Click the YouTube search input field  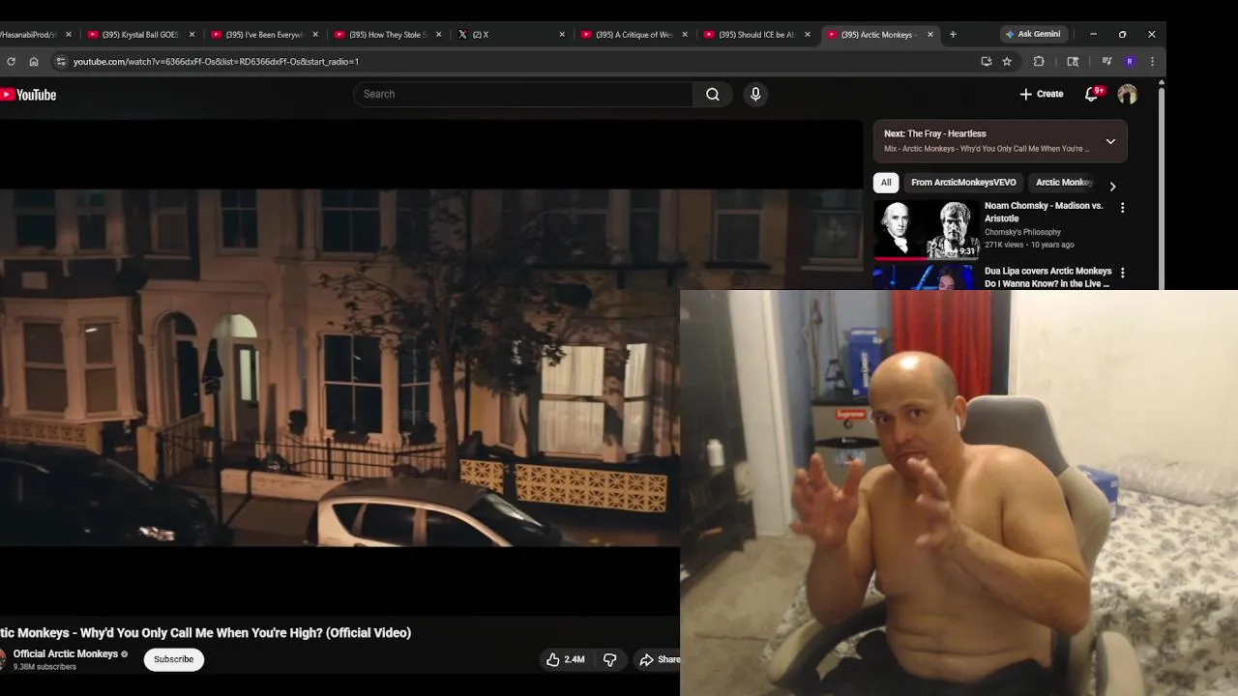coord(523,94)
